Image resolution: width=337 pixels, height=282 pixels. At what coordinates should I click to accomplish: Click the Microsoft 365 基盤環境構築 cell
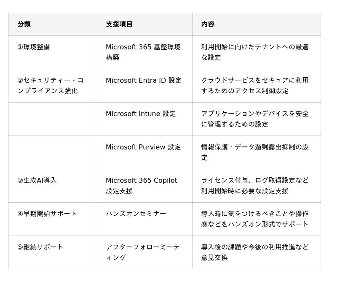point(143,52)
